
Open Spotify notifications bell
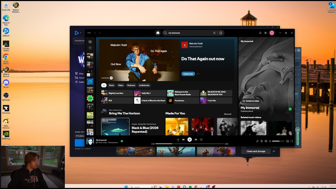[260, 33]
